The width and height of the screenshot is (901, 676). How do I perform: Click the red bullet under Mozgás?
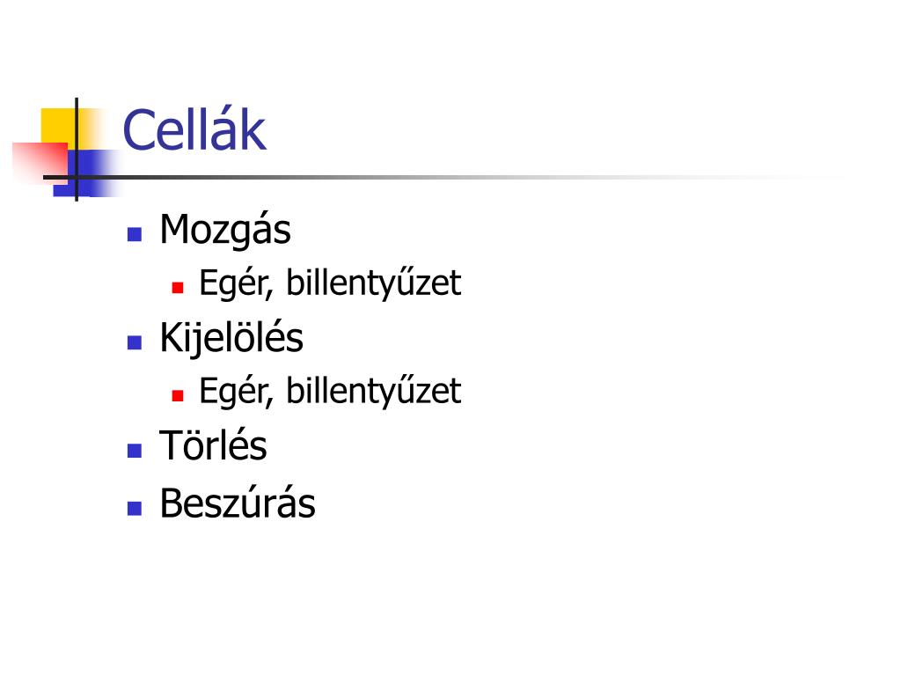tap(178, 287)
